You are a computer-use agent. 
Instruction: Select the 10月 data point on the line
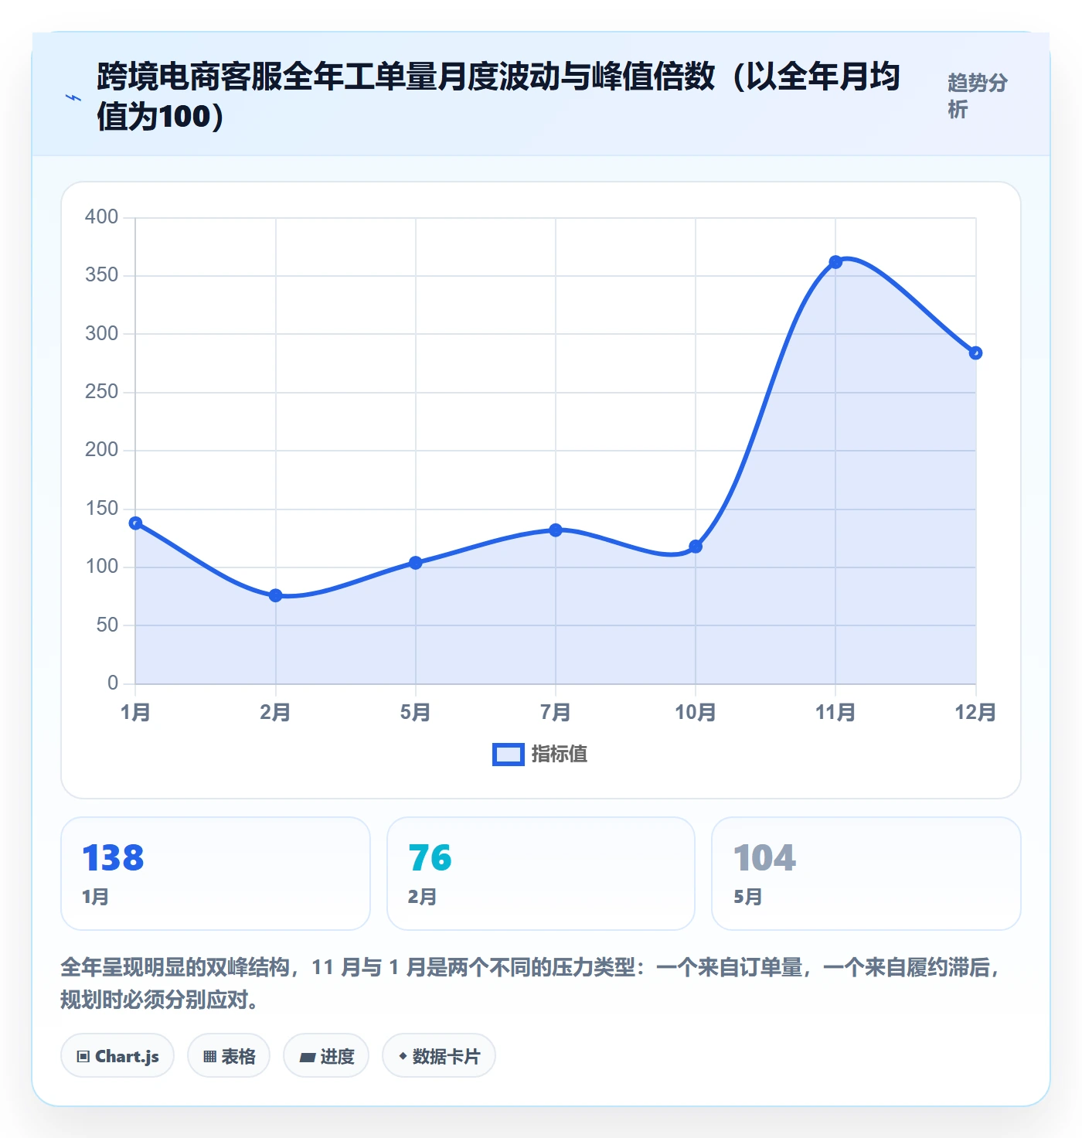[x=696, y=547]
